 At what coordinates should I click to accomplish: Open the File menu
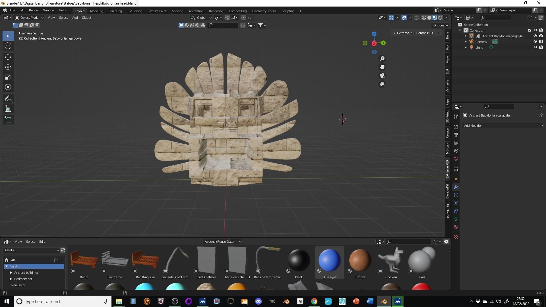[13, 10]
